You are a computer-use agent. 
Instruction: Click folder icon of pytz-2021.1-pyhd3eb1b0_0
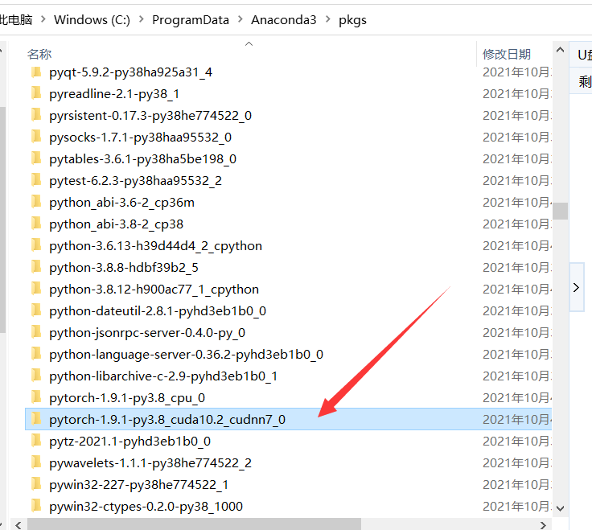point(36,441)
